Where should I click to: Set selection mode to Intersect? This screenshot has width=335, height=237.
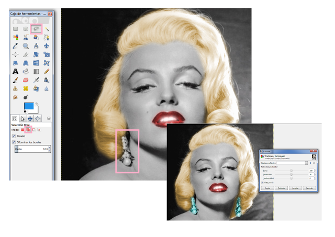39,130
